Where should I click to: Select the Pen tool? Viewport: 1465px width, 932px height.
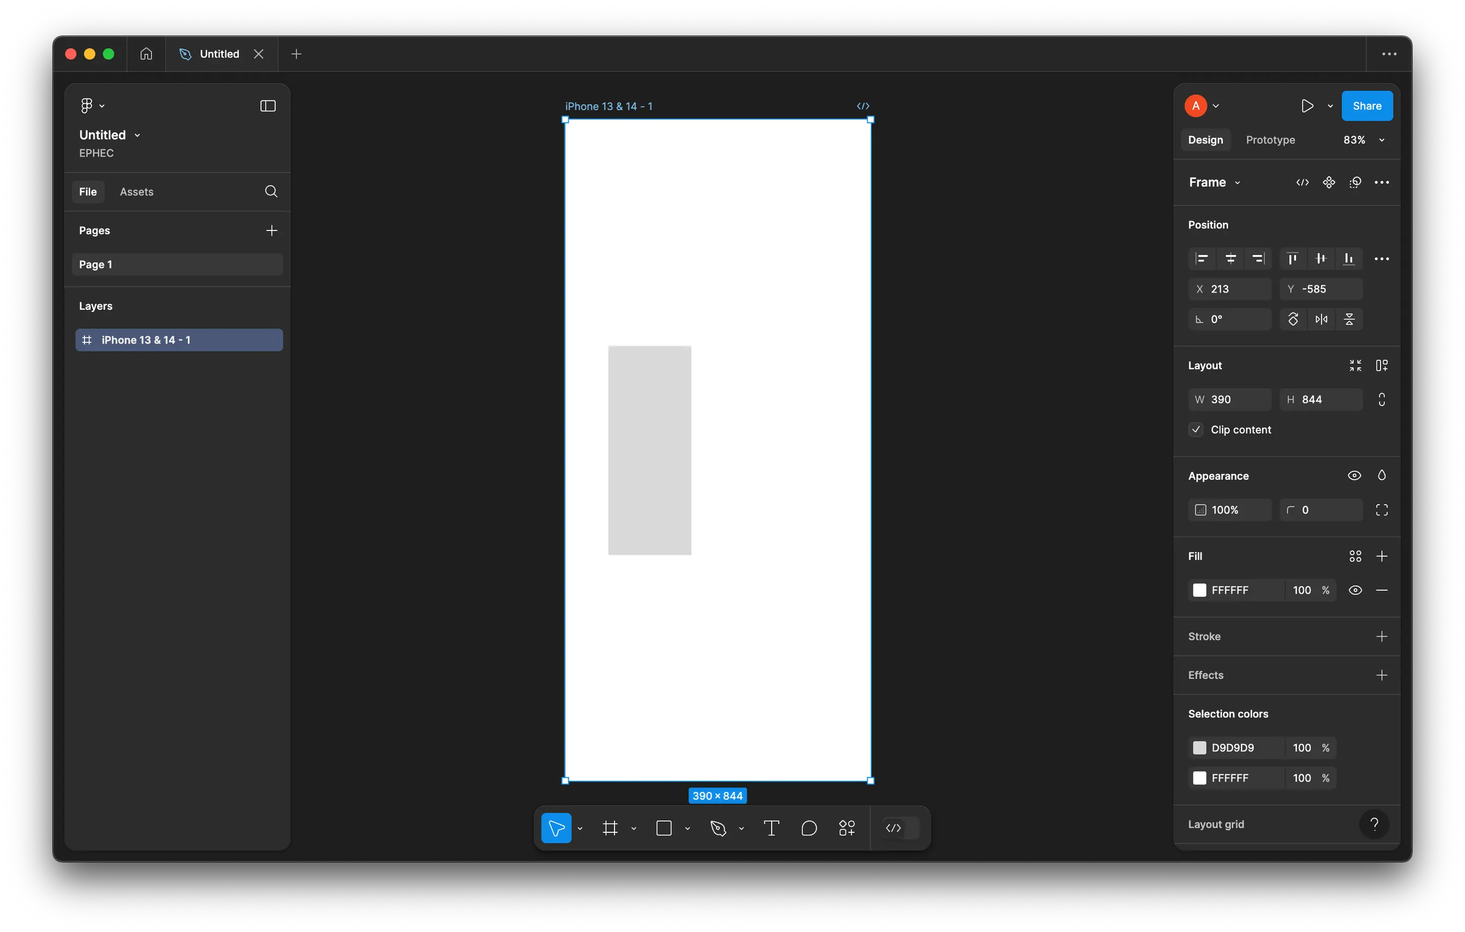[x=718, y=828]
